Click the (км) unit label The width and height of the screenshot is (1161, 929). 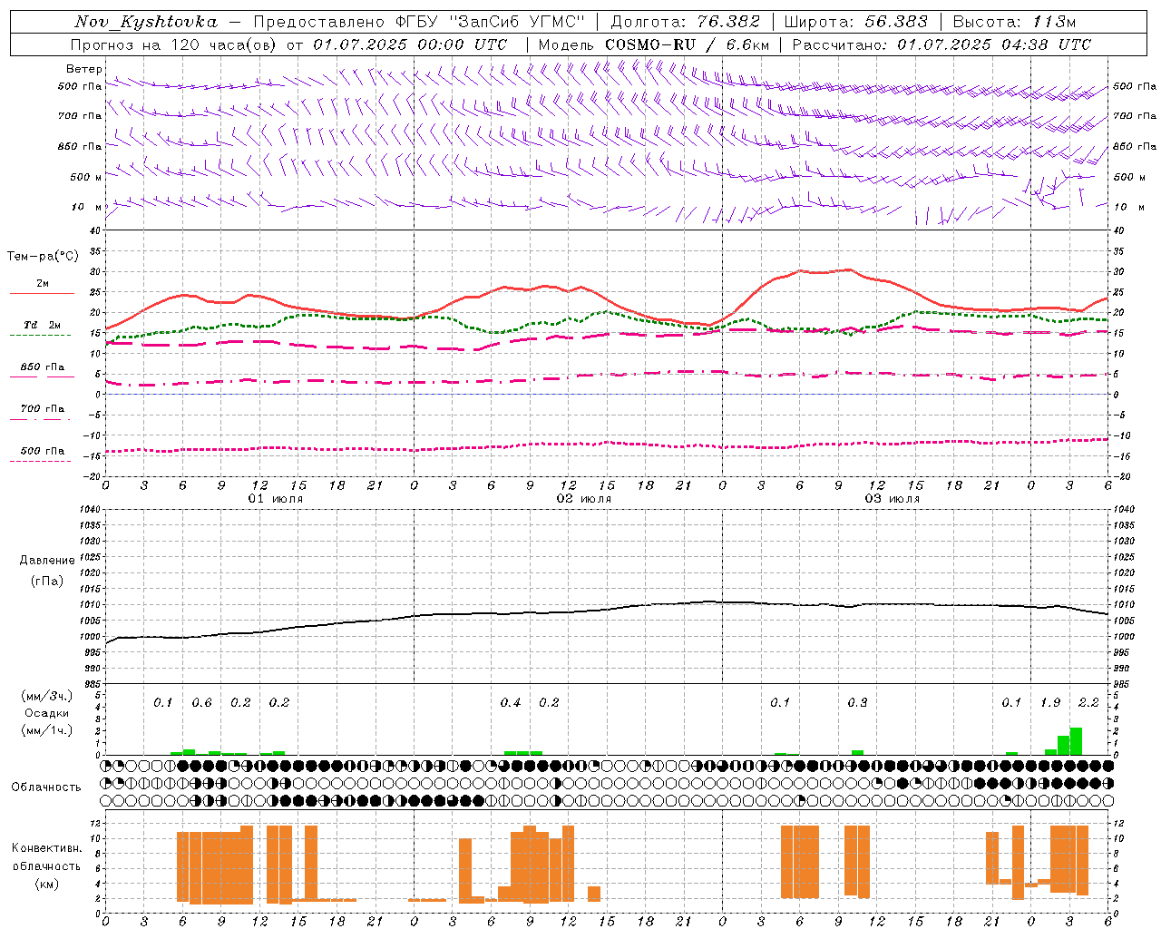[46, 884]
